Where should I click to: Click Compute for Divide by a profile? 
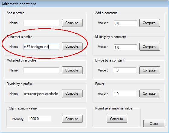point(72,93)
